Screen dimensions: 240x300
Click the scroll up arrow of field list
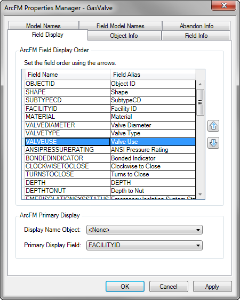[200, 84]
